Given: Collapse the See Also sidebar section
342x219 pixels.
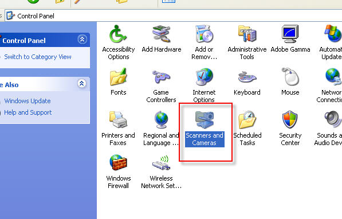Looking at the screenshot, I should click(82, 83).
